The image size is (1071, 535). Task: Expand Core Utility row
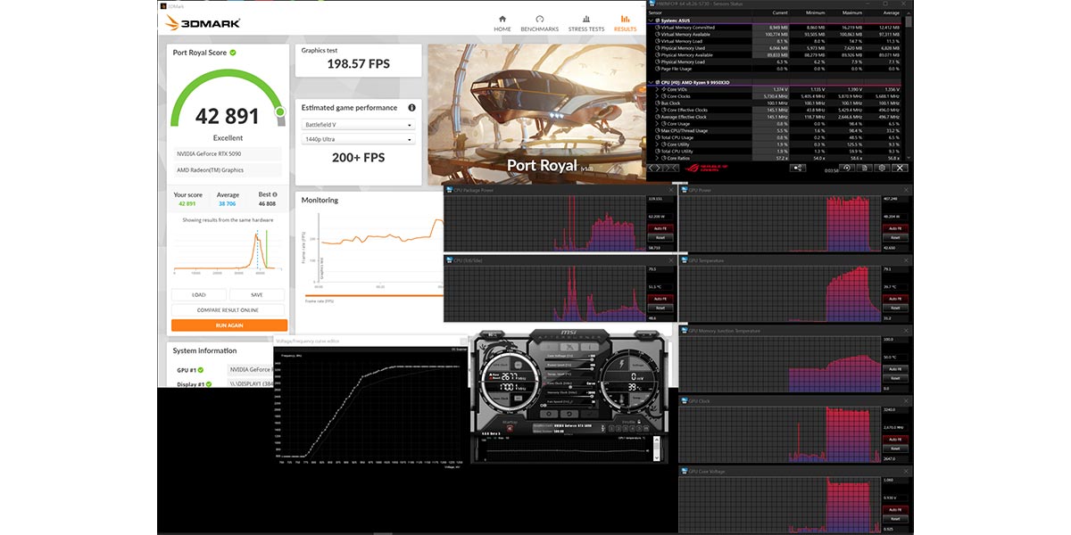pyautogui.click(x=657, y=144)
